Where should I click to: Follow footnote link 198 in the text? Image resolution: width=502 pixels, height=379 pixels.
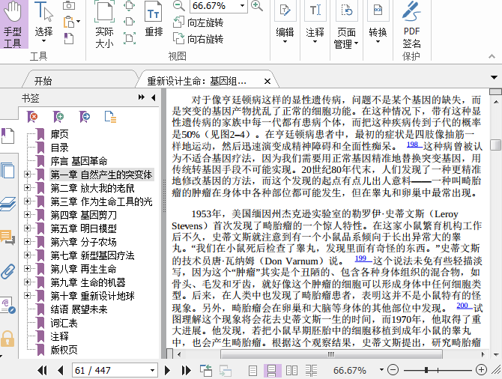click(412, 145)
